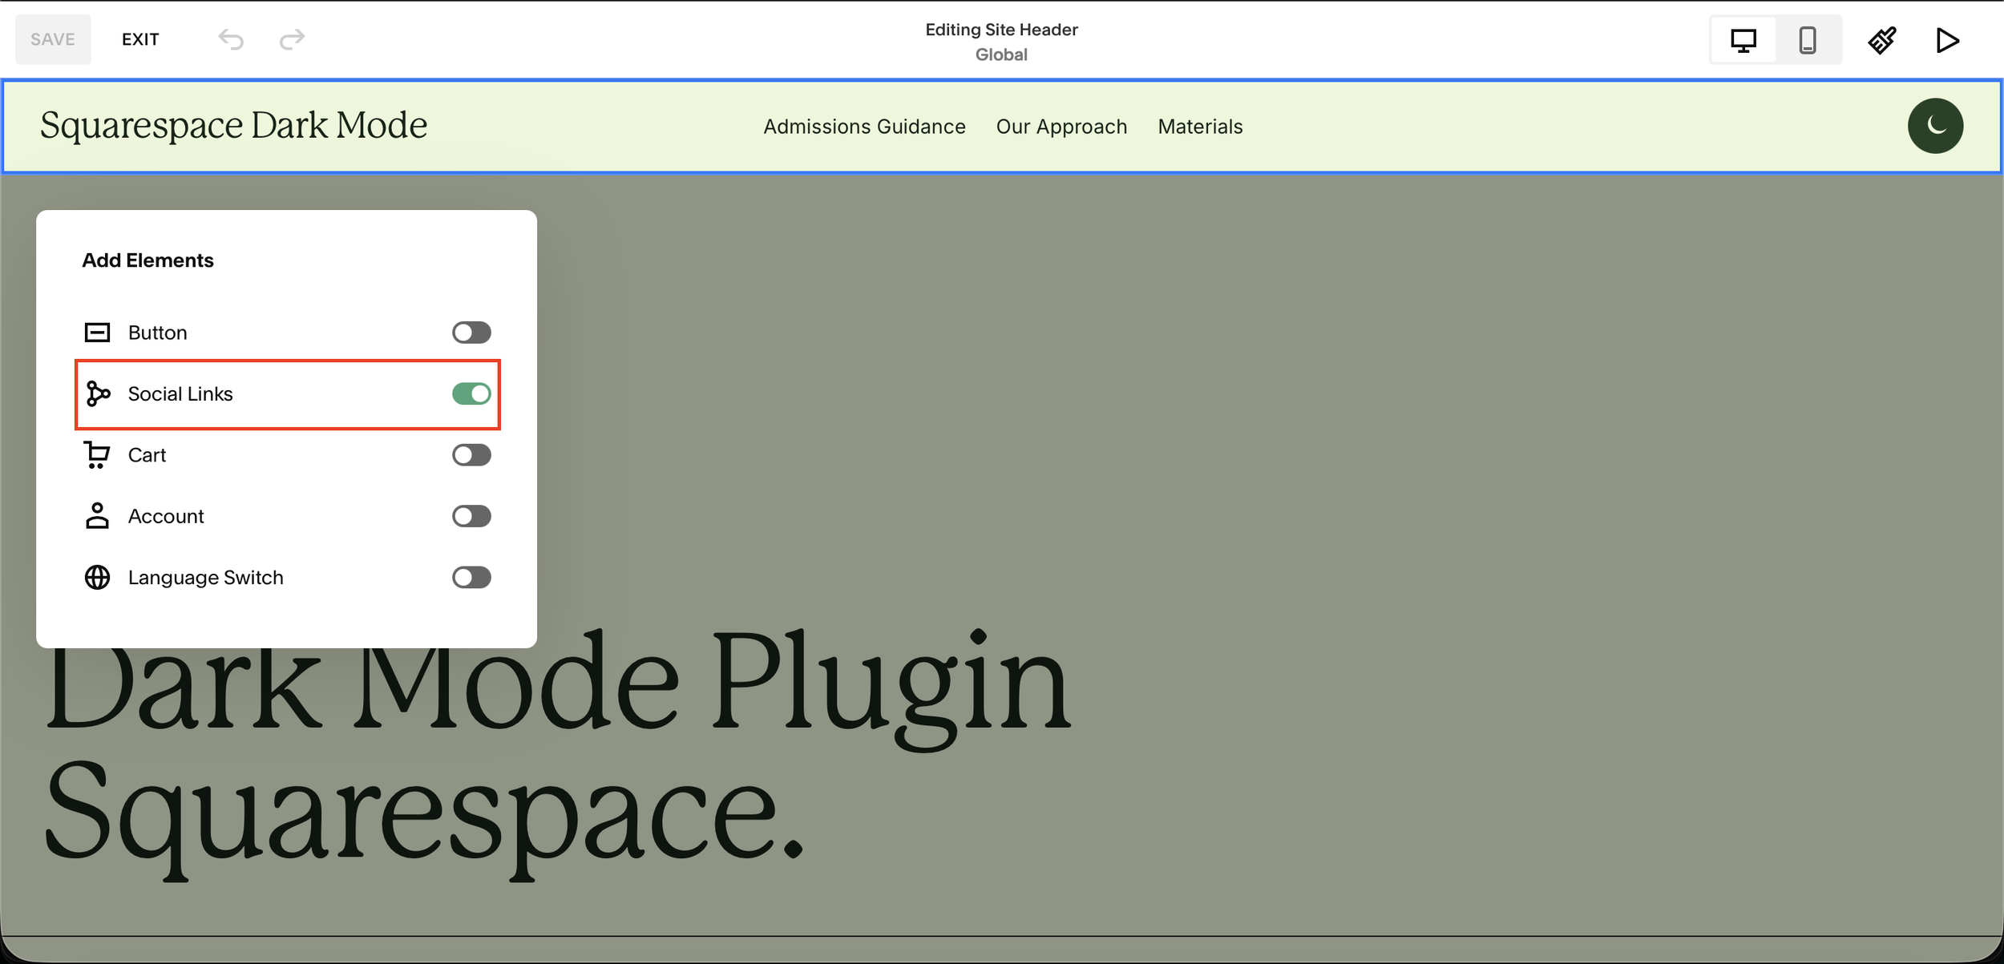Image resolution: width=2004 pixels, height=964 pixels.
Task: Click the Global subtitle text
Action: 1001,54
